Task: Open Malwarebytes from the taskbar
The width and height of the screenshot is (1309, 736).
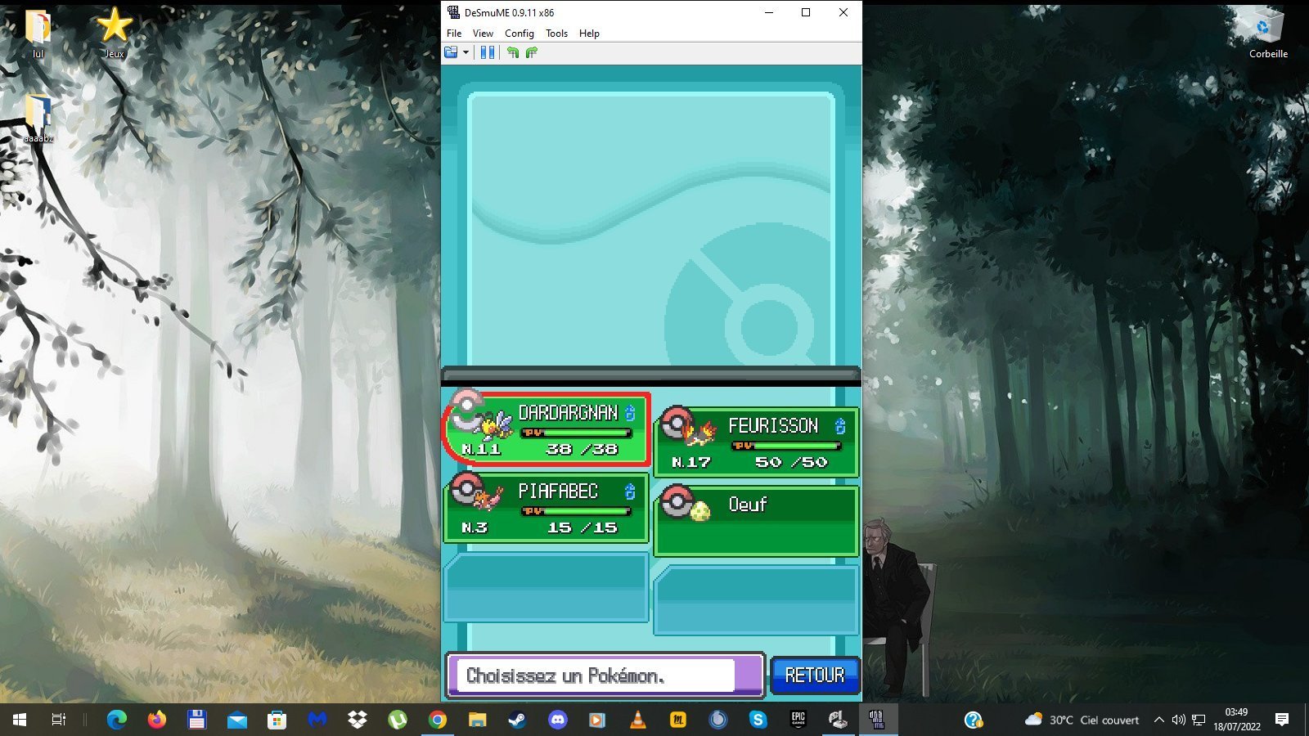Action: [317, 720]
